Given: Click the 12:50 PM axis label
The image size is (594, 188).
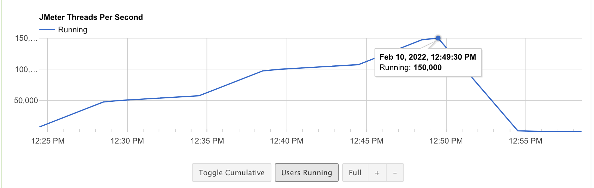Looking at the screenshot, I should 446,141.
